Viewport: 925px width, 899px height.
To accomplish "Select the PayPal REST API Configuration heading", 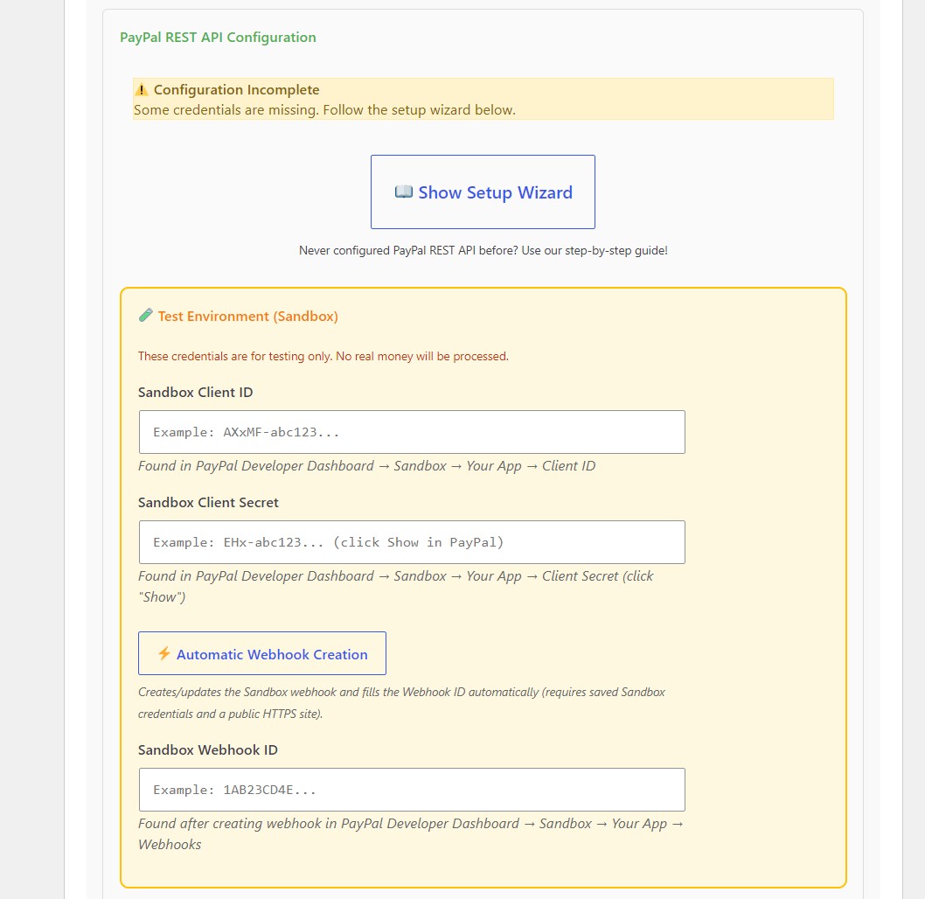I will click(x=218, y=37).
